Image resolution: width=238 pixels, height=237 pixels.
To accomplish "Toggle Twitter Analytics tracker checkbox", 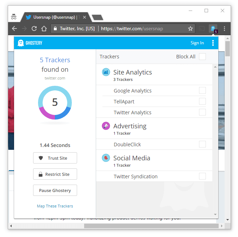I will pyautogui.click(x=202, y=113).
